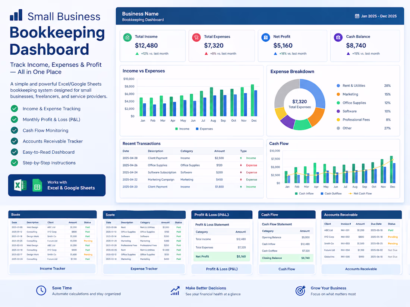Click the chart icon beside Make Better Decisions
The width and height of the screenshot is (410, 307).
pyautogui.click(x=175, y=291)
